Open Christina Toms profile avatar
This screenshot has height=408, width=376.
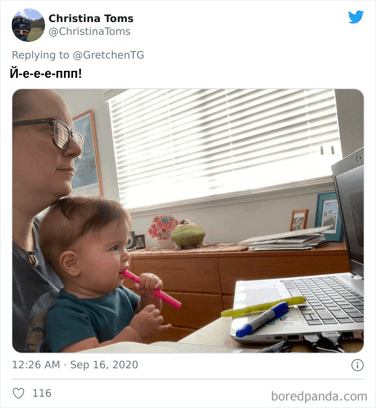tap(28, 25)
